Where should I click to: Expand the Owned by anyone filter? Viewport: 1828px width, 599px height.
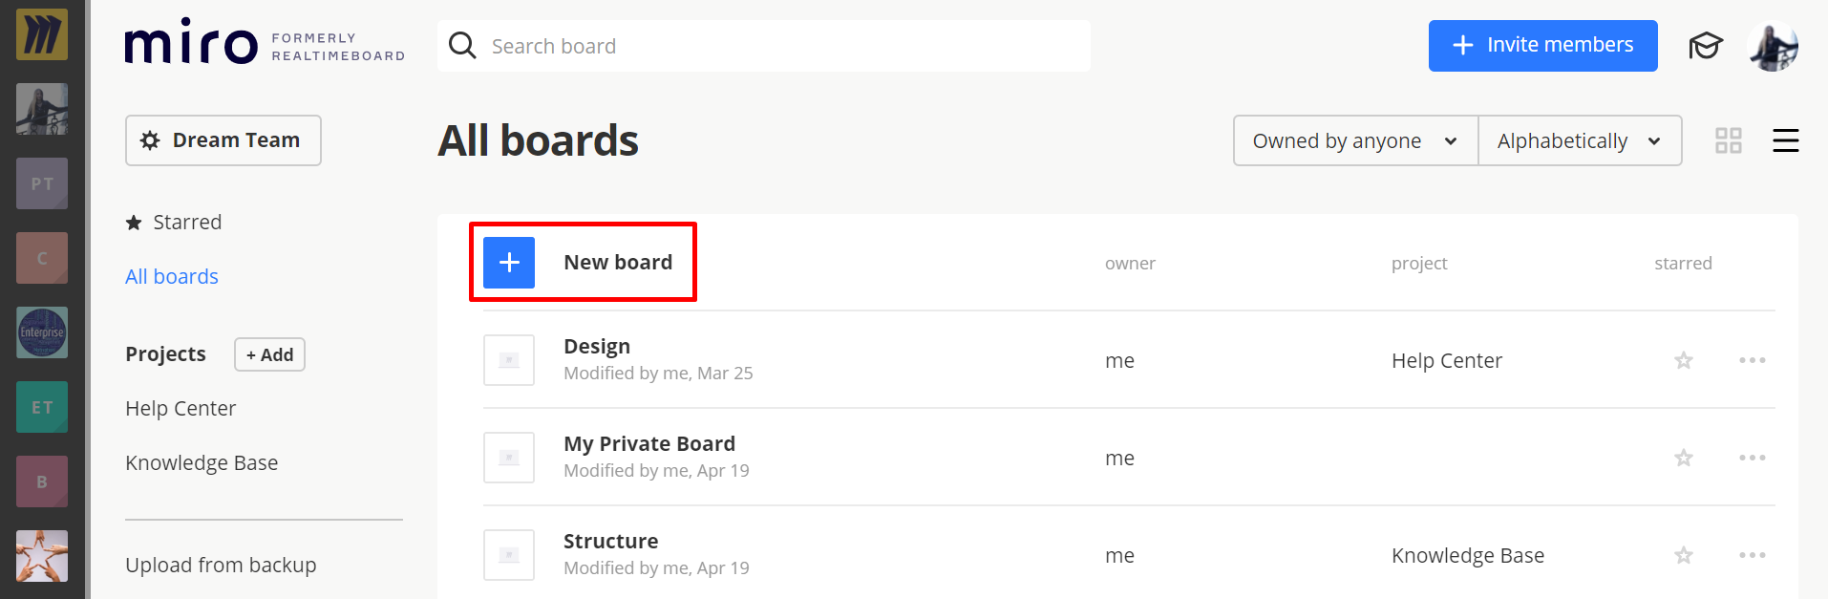pyautogui.click(x=1354, y=140)
